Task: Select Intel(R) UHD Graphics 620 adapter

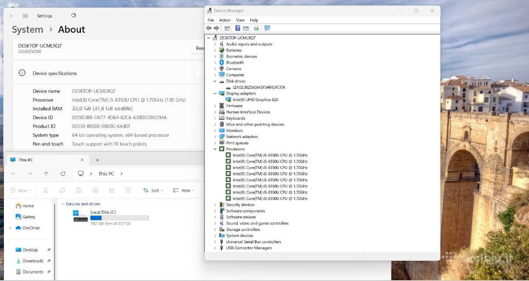Action: click(255, 99)
